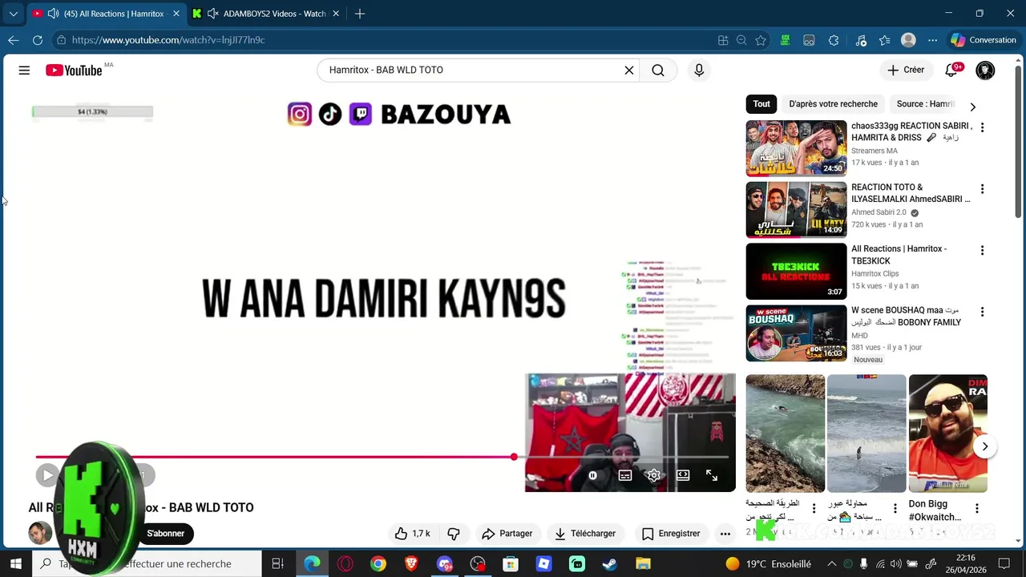Open options for the Don Bigg short
Viewport: 1026px width, 577px height.
976,508
